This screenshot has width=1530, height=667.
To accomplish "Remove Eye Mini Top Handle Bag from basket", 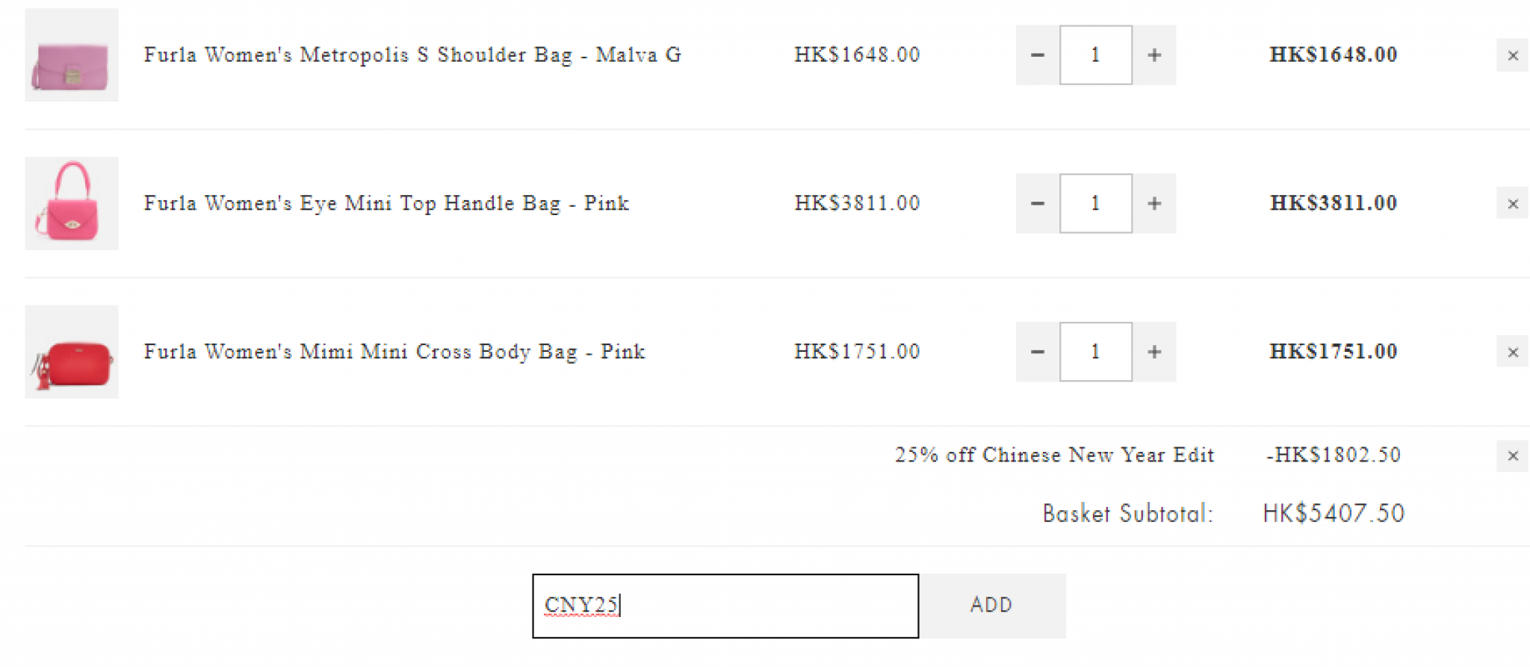I will (x=1512, y=203).
